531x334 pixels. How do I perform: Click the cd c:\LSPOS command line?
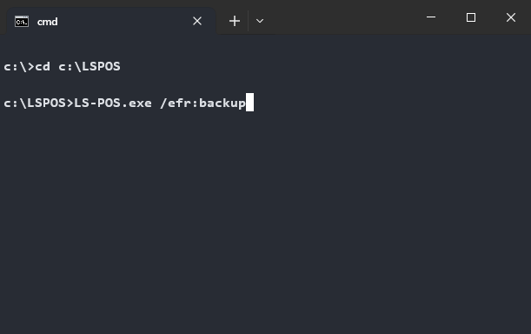[62, 66]
